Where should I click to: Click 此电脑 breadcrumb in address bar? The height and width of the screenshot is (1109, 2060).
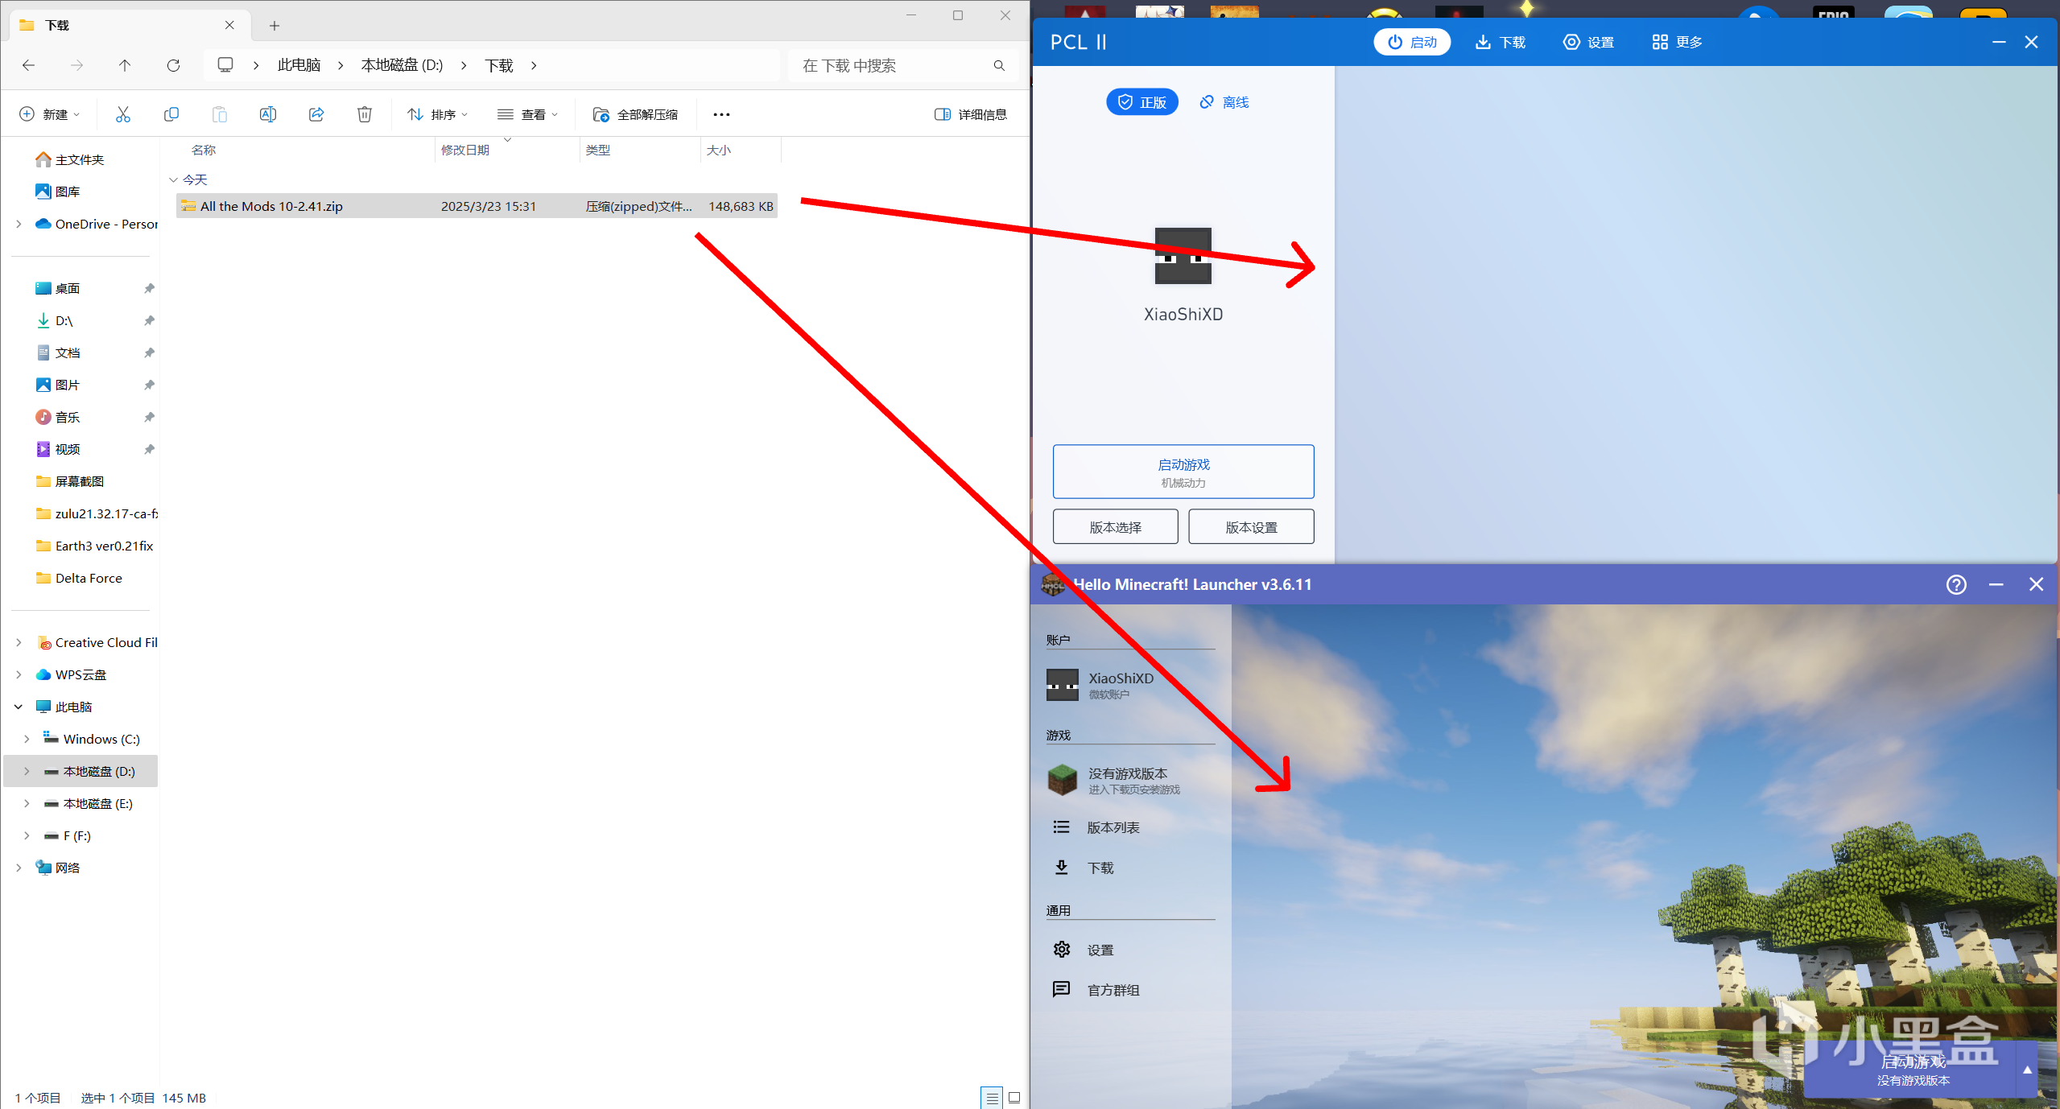click(299, 65)
